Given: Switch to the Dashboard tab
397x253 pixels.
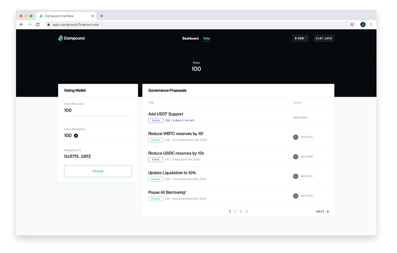Looking at the screenshot, I should pos(190,39).
